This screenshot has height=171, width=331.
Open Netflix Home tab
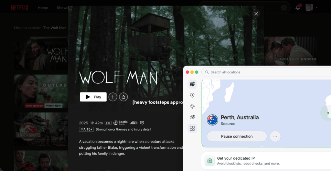pos(43,8)
